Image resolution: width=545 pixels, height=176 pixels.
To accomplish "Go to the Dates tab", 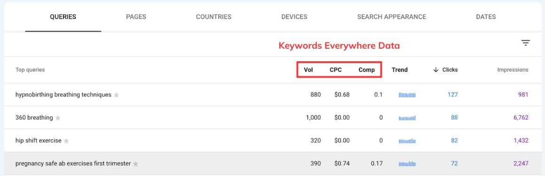I will [x=486, y=16].
